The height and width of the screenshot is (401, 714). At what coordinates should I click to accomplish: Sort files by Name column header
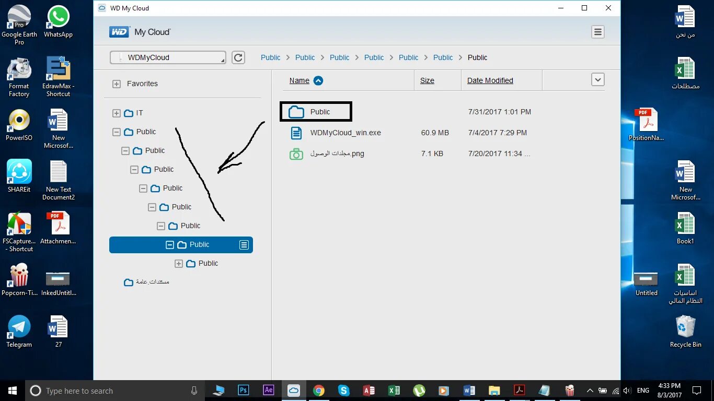click(300, 80)
